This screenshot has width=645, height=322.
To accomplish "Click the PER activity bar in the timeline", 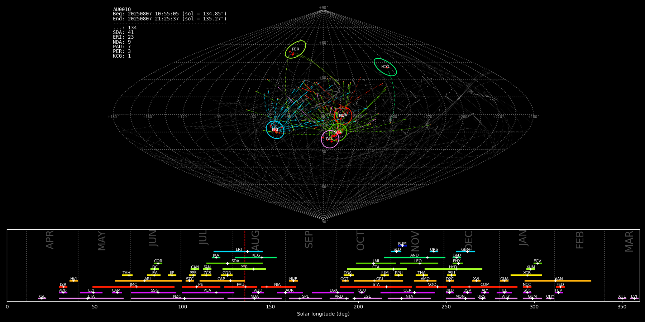I will coord(244,269).
